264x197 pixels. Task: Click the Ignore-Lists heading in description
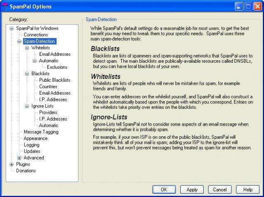point(109,117)
